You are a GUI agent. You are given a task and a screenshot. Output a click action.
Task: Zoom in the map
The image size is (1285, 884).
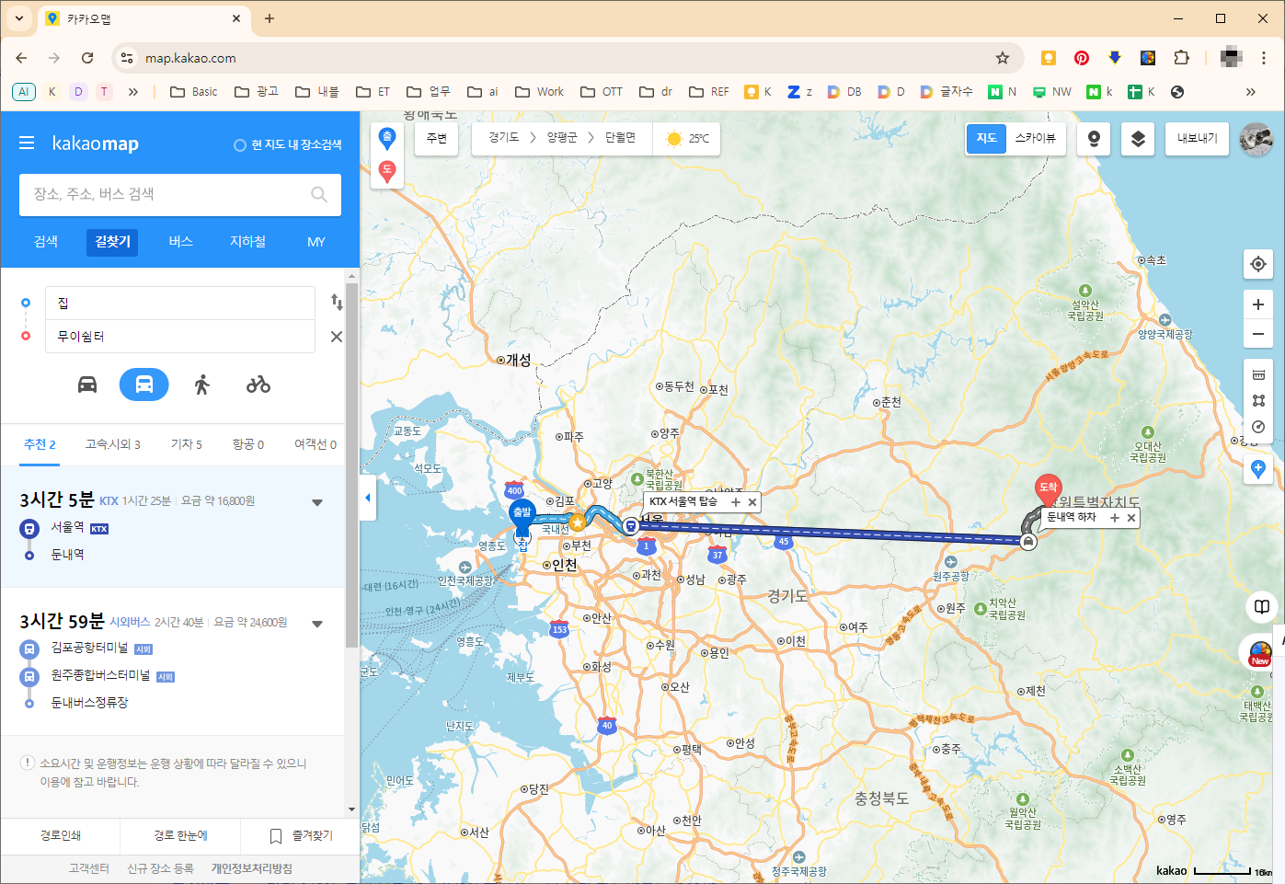click(1258, 304)
